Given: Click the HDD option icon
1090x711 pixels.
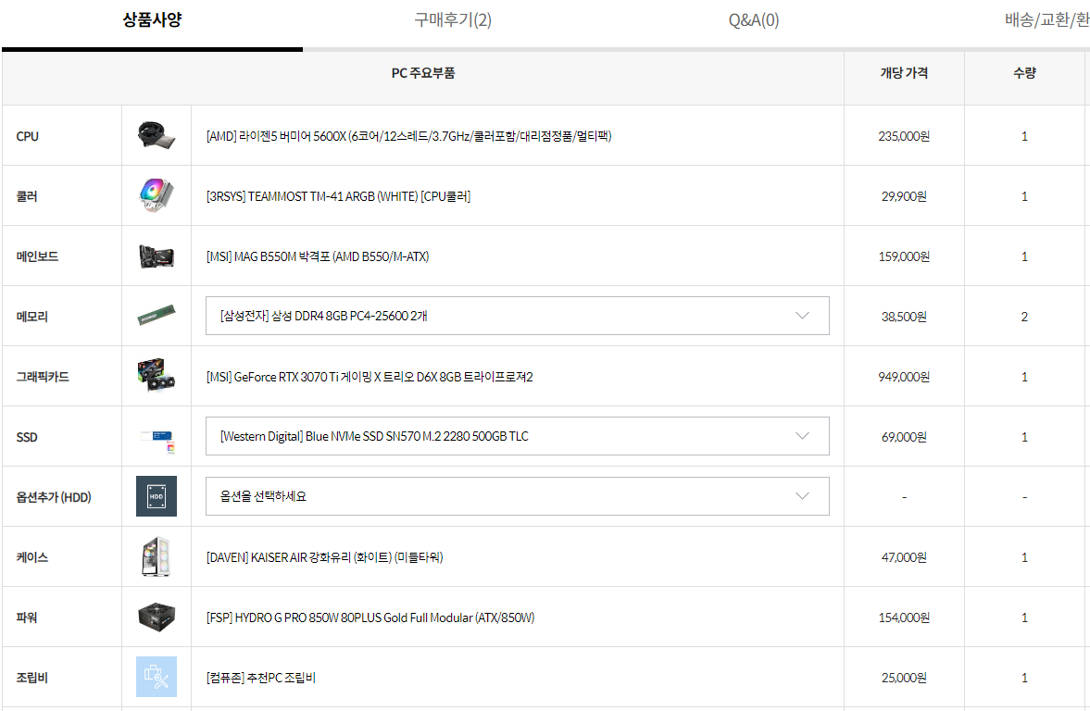Looking at the screenshot, I should [157, 496].
